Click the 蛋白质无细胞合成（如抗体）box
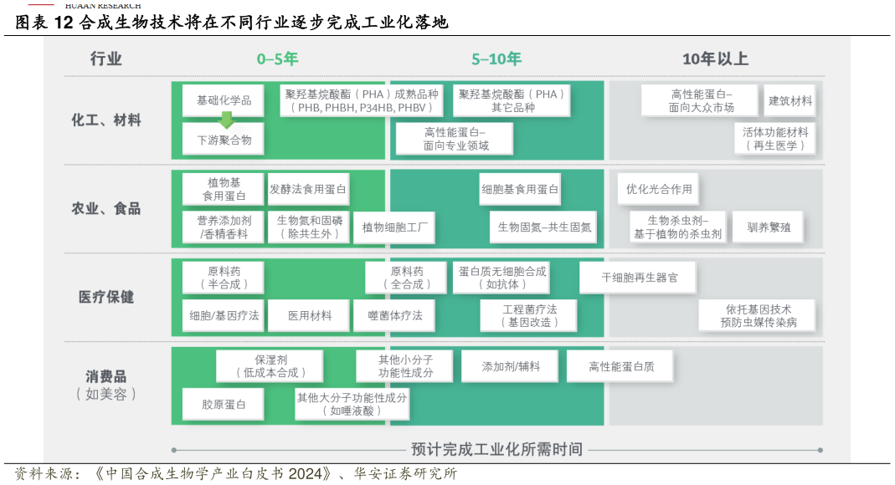Image resolution: width=895 pixels, height=485 pixels. tap(502, 278)
